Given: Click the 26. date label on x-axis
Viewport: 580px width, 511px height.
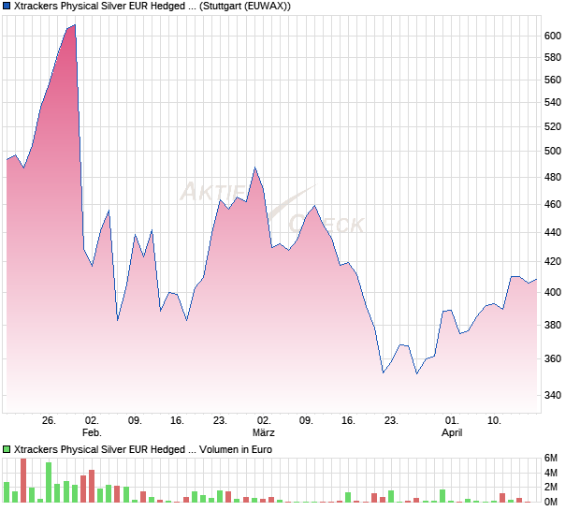Looking at the screenshot, I should (x=50, y=421).
